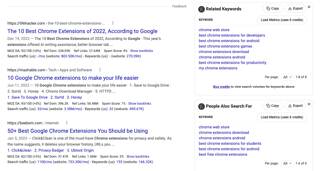Click the "1. Save To Google Drive" sitelink
Viewport: 324px width, 171px height.
pos(27,98)
